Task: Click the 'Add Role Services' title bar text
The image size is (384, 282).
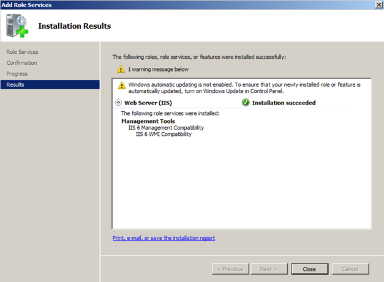Action: point(26,5)
